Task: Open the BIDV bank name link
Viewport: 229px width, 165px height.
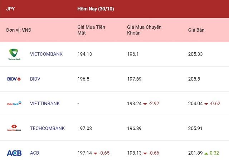Action: (35, 79)
